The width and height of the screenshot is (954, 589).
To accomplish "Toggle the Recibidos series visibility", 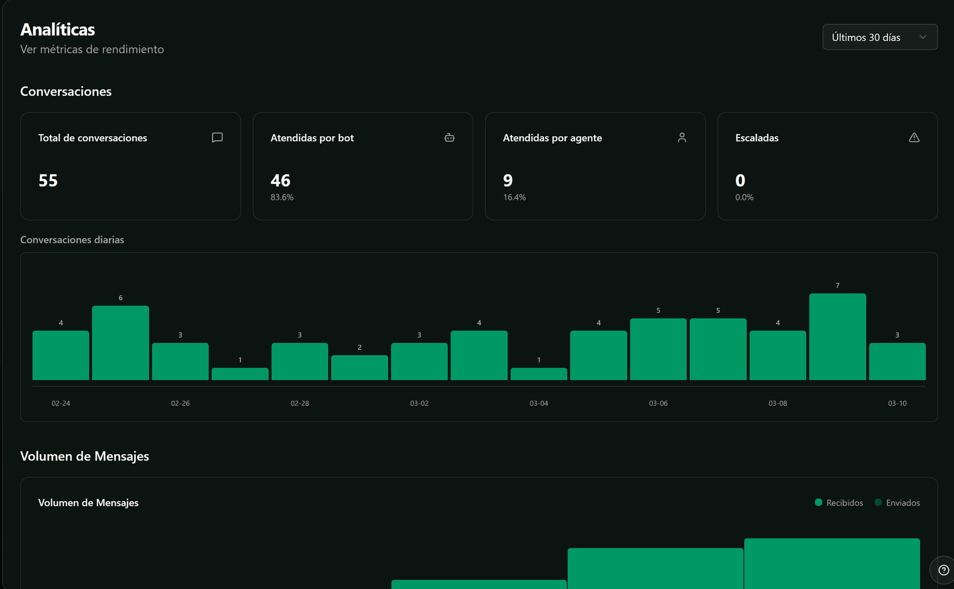I will tap(840, 503).
